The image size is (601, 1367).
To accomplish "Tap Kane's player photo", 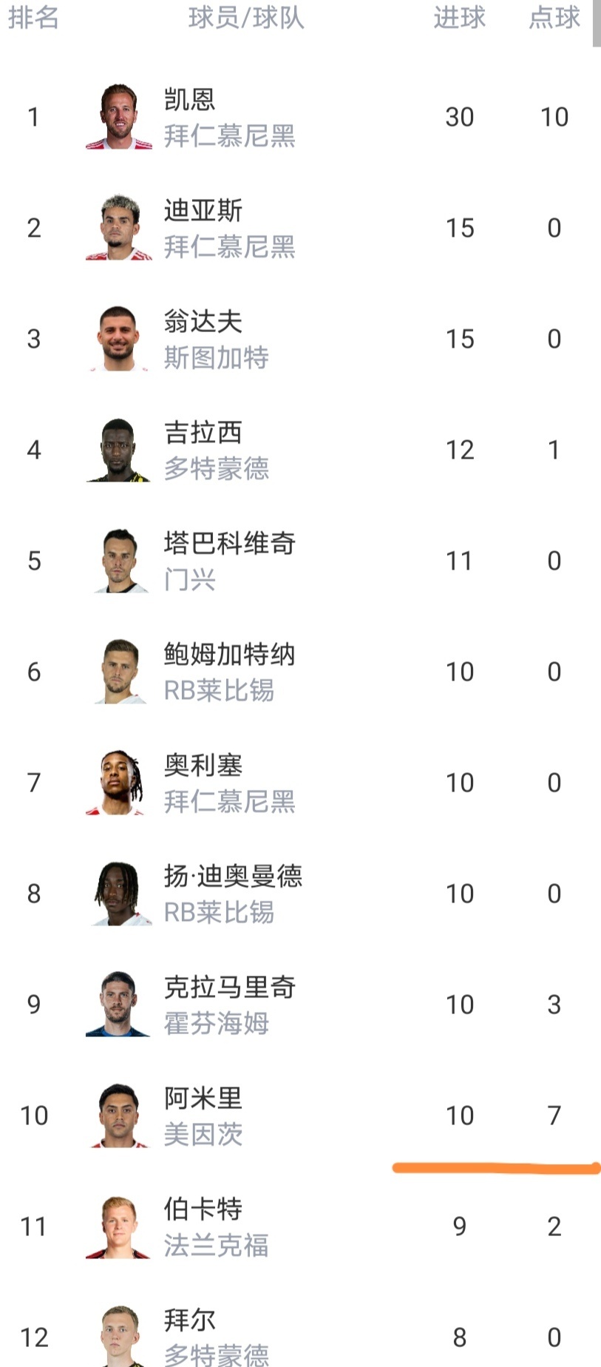I will [x=119, y=117].
